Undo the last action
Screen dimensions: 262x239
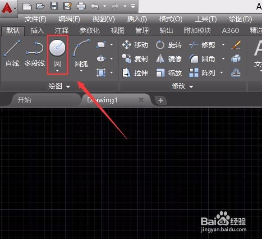click(95, 6)
